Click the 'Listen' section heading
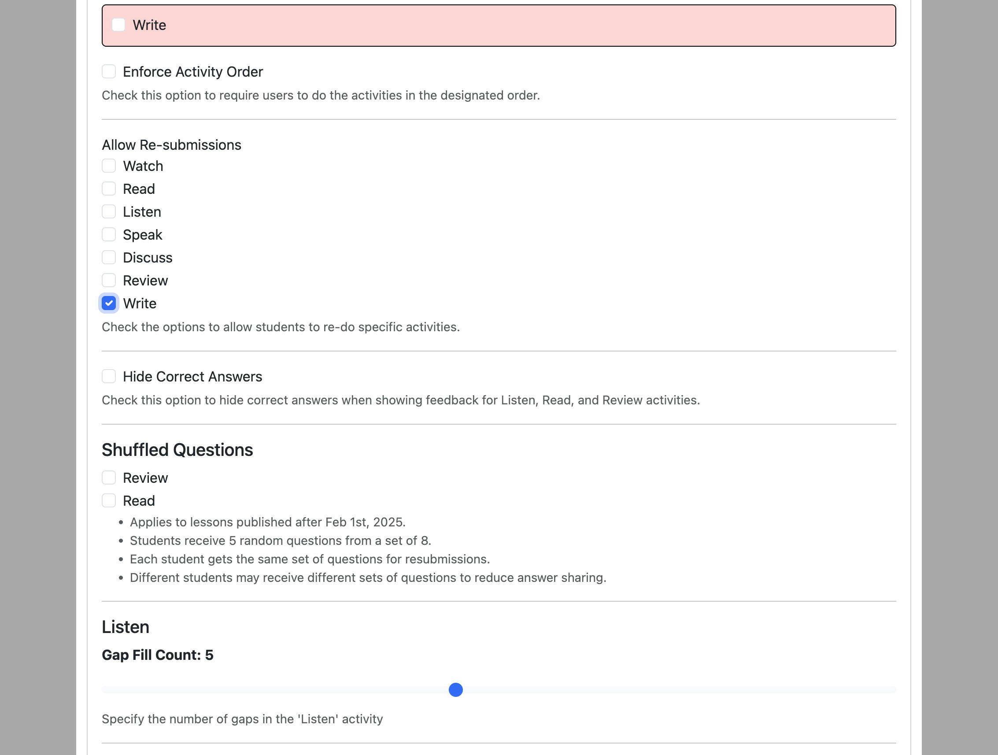This screenshot has height=755, width=998. pos(126,627)
